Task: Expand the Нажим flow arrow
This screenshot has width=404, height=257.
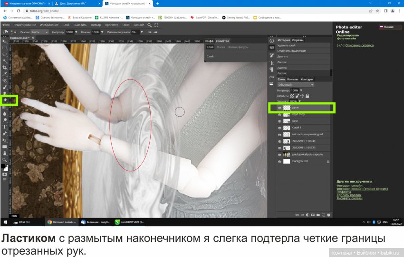Action: (x=102, y=32)
